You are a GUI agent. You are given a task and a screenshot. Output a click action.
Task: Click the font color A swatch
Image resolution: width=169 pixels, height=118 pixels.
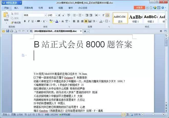click(57, 21)
